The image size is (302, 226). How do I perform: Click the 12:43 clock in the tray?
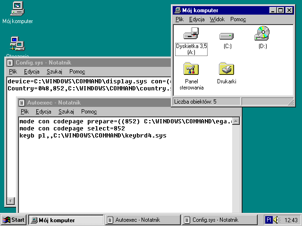[x=291, y=220]
